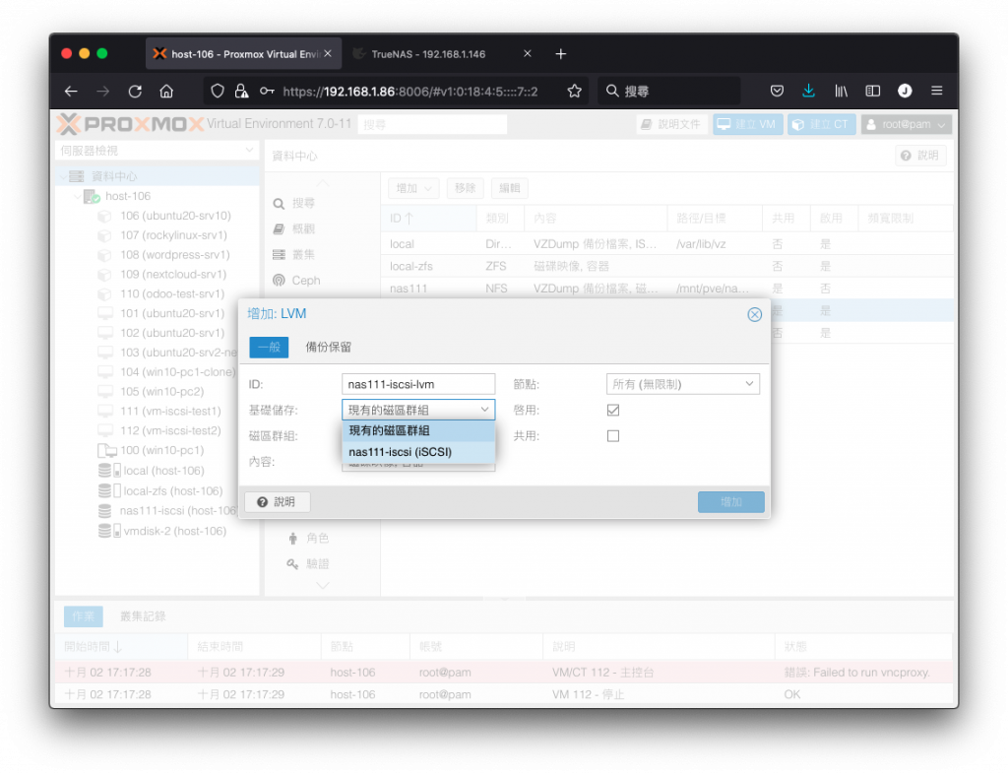
Task: Click the tracking protection shield icon
Action: coord(218,92)
